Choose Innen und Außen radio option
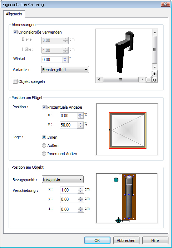172x248 pixels. [44, 154]
